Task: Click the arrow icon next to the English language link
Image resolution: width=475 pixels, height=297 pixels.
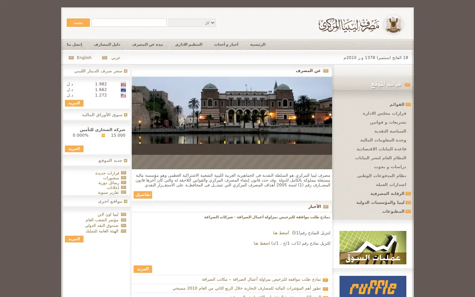Action: (71, 58)
